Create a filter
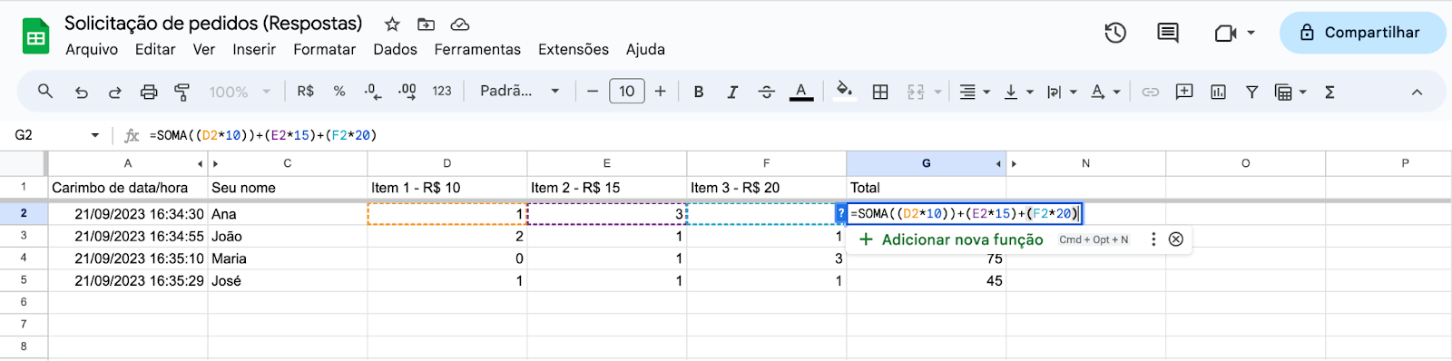The width and height of the screenshot is (1452, 361). (x=1251, y=92)
